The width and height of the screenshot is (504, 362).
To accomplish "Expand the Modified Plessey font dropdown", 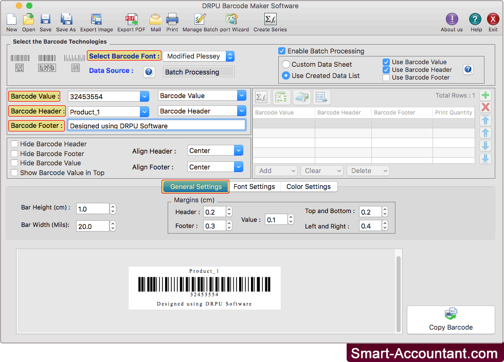I will (x=230, y=56).
